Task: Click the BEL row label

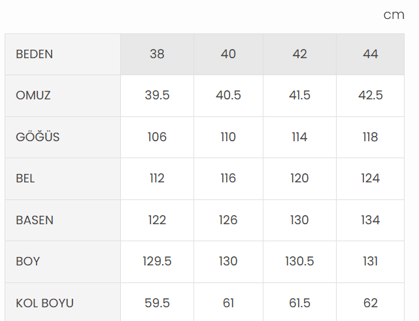Action: pyautogui.click(x=25, y=178)
